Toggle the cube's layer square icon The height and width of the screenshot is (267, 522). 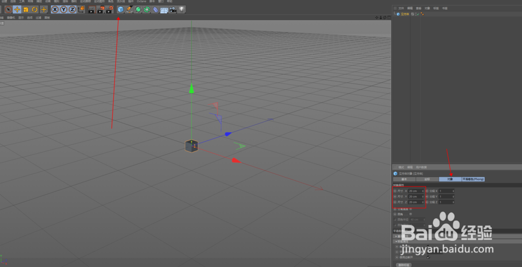pyautogui.click(x=412, y=14)
